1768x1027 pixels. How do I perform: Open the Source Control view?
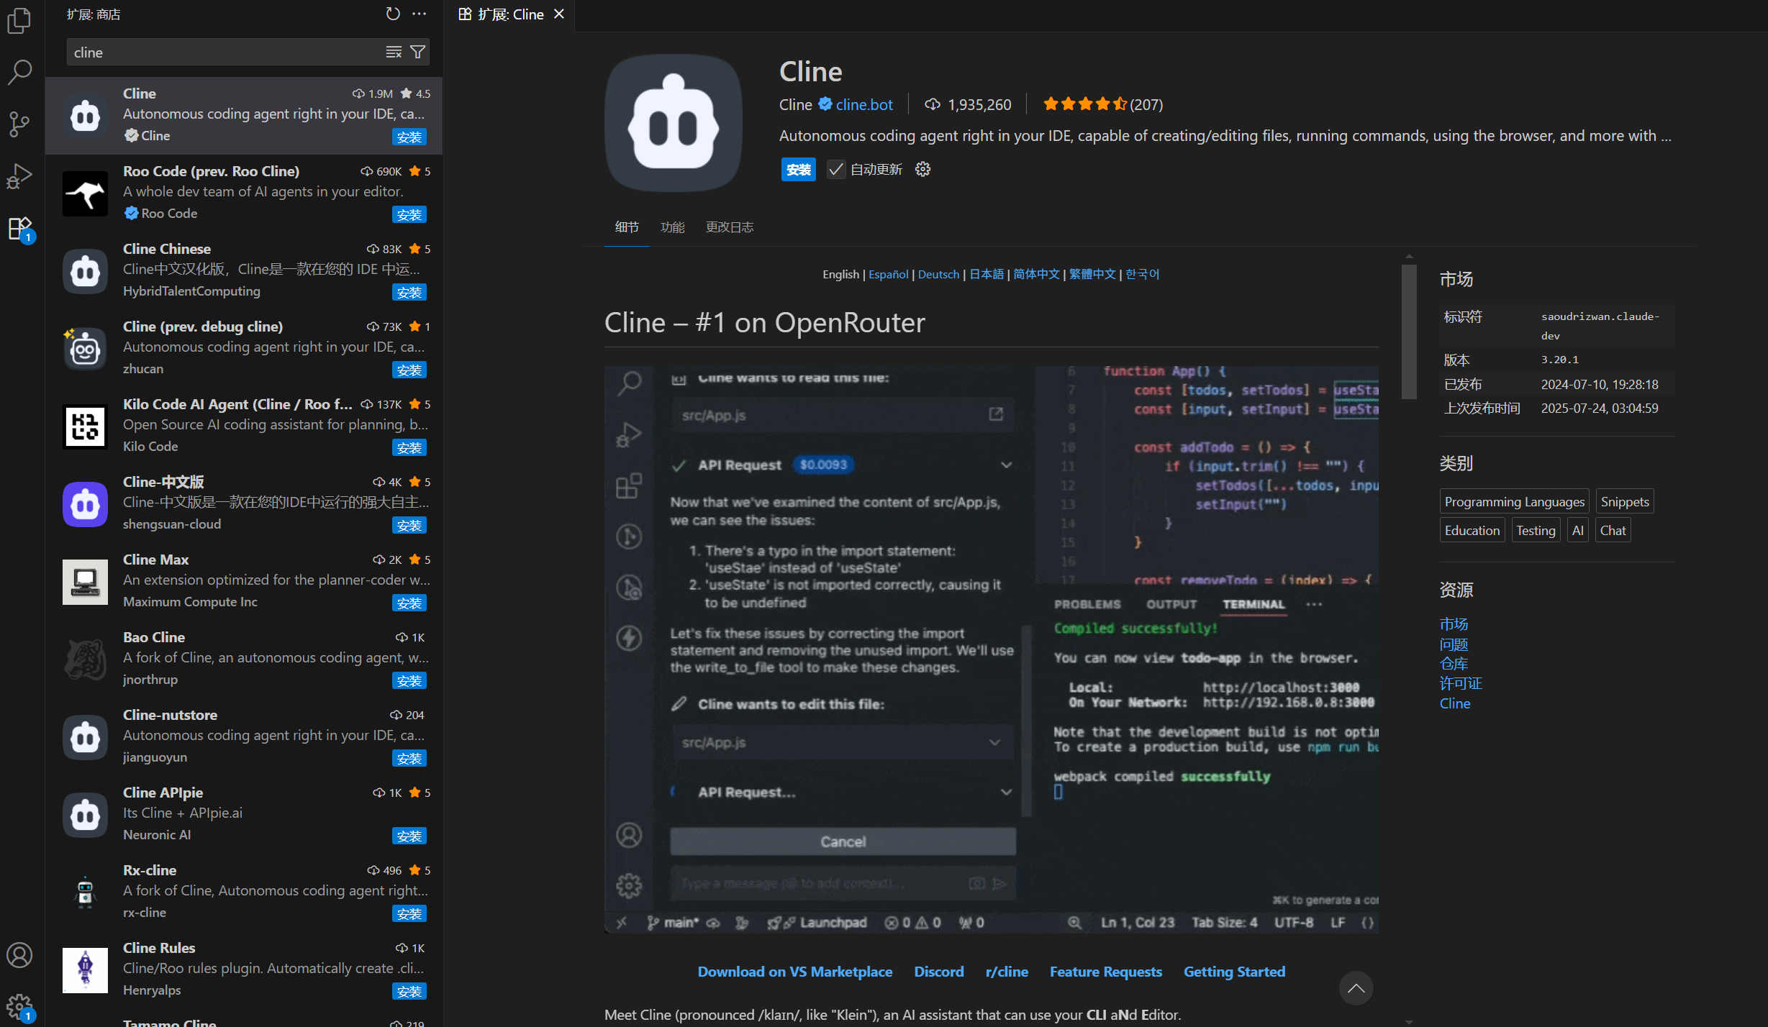tap(19, 124)
